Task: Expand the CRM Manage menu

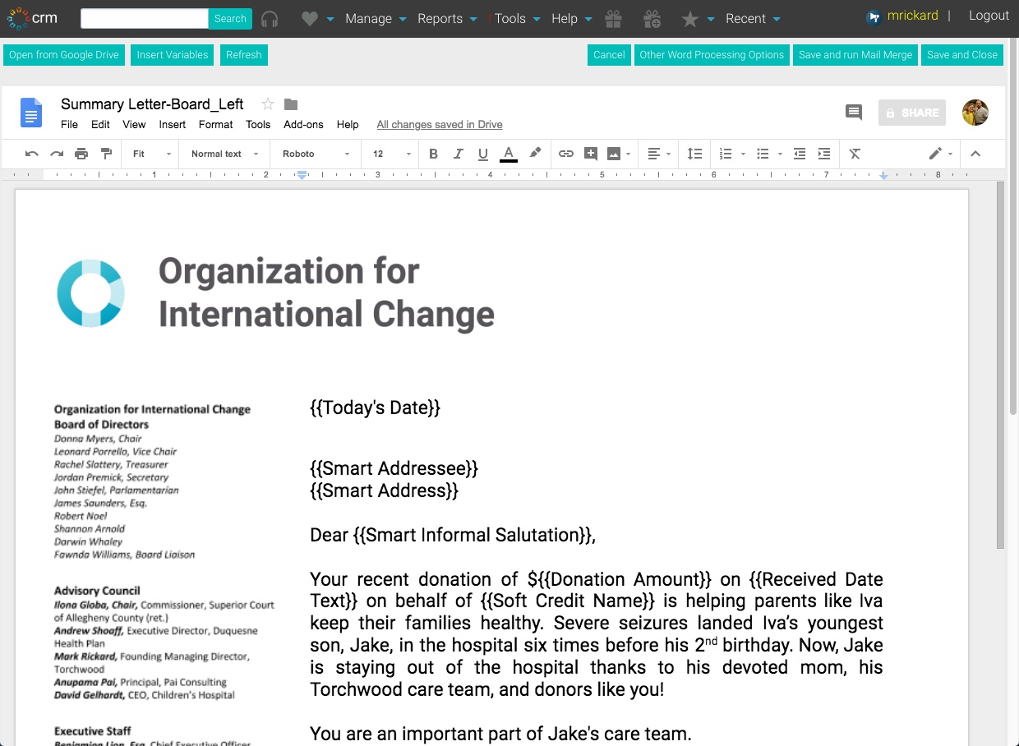Action: point(376,18)
